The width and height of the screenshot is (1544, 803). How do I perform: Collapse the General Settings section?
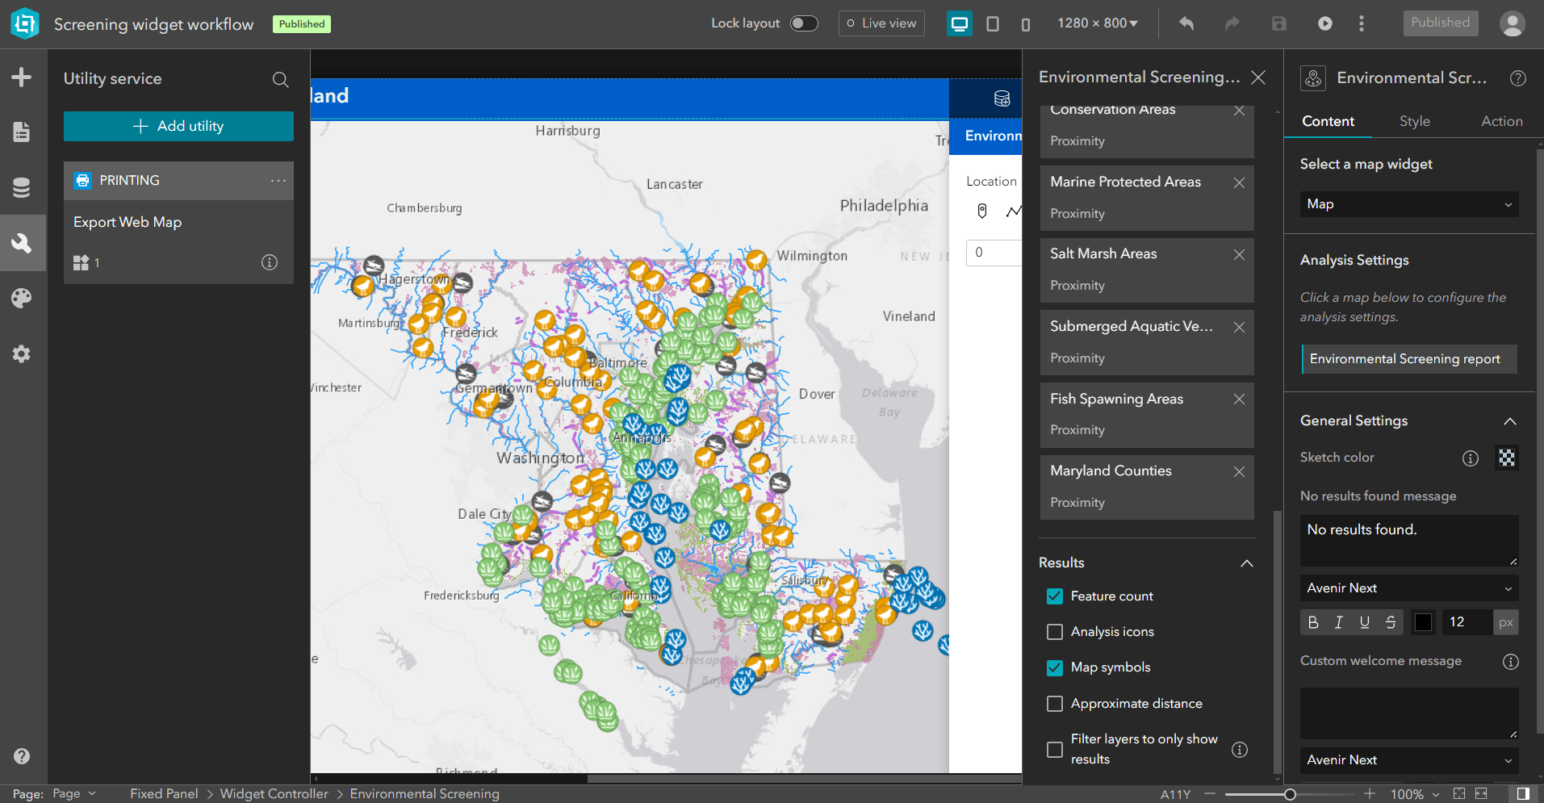(1509, 421)
